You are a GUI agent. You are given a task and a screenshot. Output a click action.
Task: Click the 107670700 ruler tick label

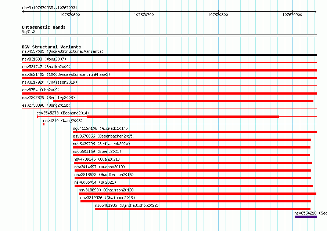(144, 15)
